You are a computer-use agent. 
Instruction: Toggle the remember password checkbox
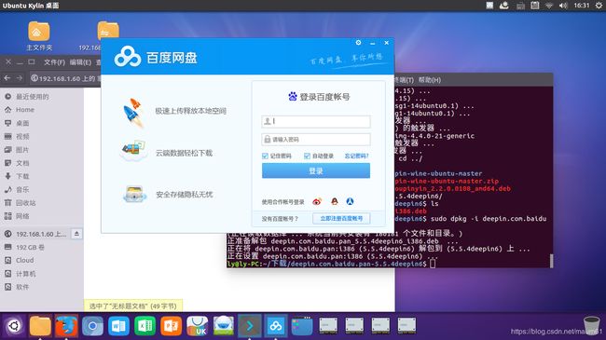tap(265, 156)
